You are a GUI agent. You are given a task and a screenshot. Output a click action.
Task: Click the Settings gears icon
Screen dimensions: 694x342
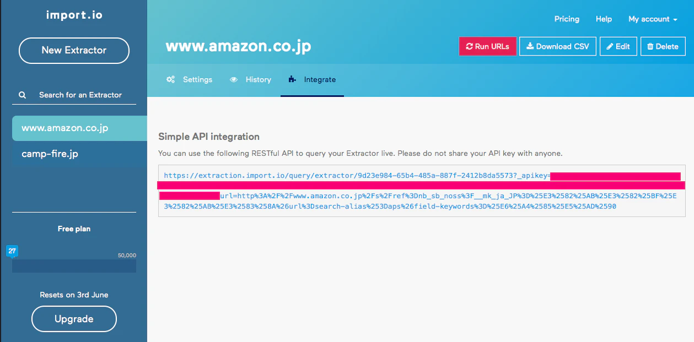coord(171,79)
